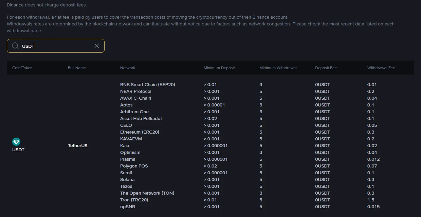The width and height of the screenshot is (421, 217).
Task: Click the green Tether USDT coin icon
Action: pos(16,142)
